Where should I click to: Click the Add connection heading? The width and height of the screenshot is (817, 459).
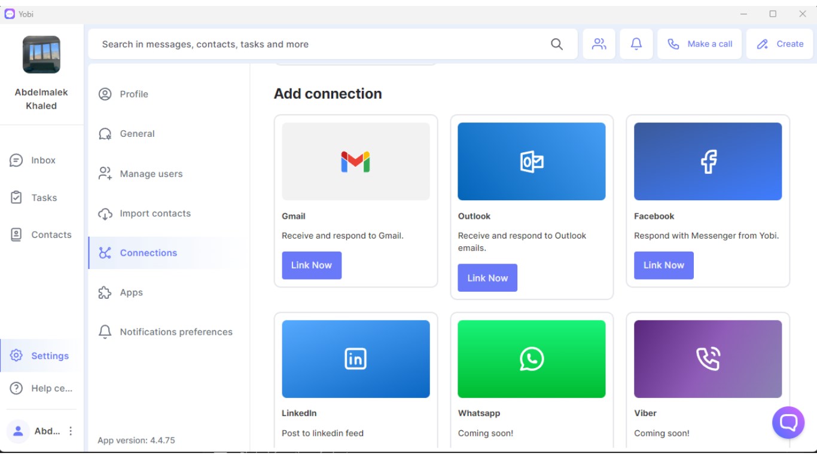point(328,94)
